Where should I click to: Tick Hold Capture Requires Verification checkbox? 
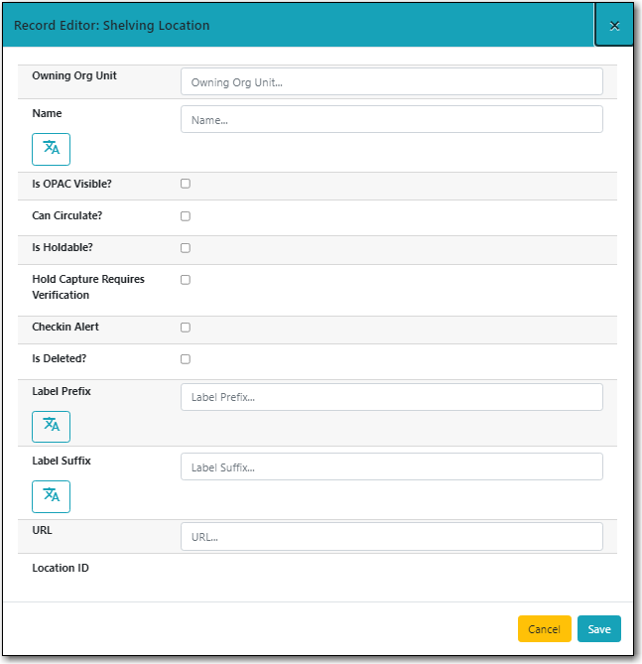click(186, 280)
